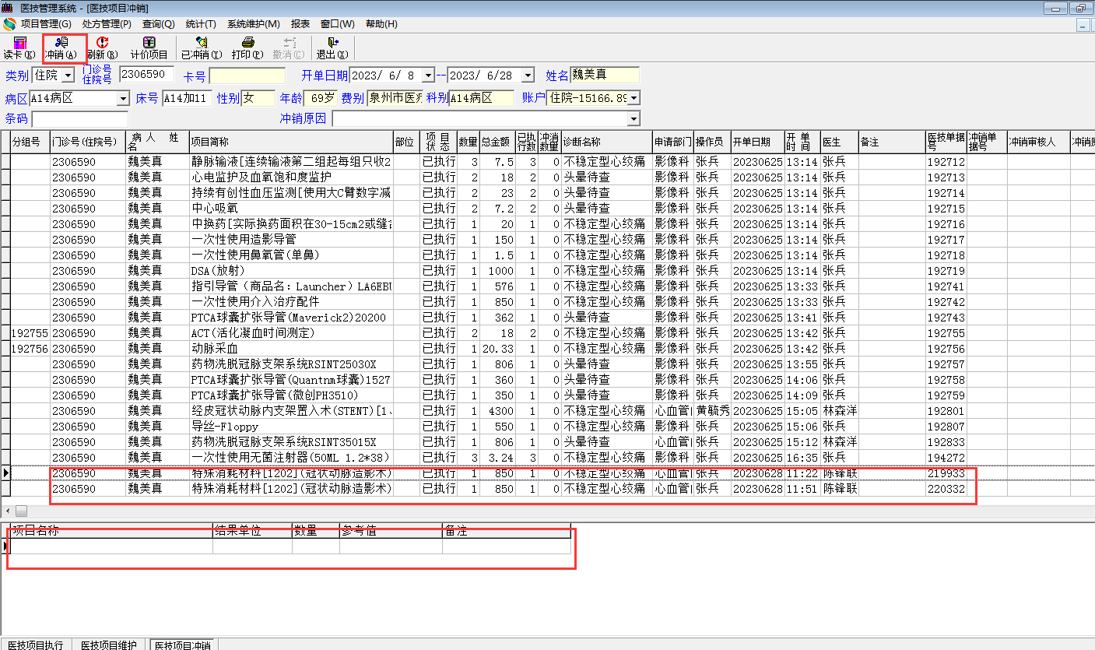Open the 帮助(H) menu
Image resolution: width=1095 pixels, height=650 pixels.
pos(381,24)
